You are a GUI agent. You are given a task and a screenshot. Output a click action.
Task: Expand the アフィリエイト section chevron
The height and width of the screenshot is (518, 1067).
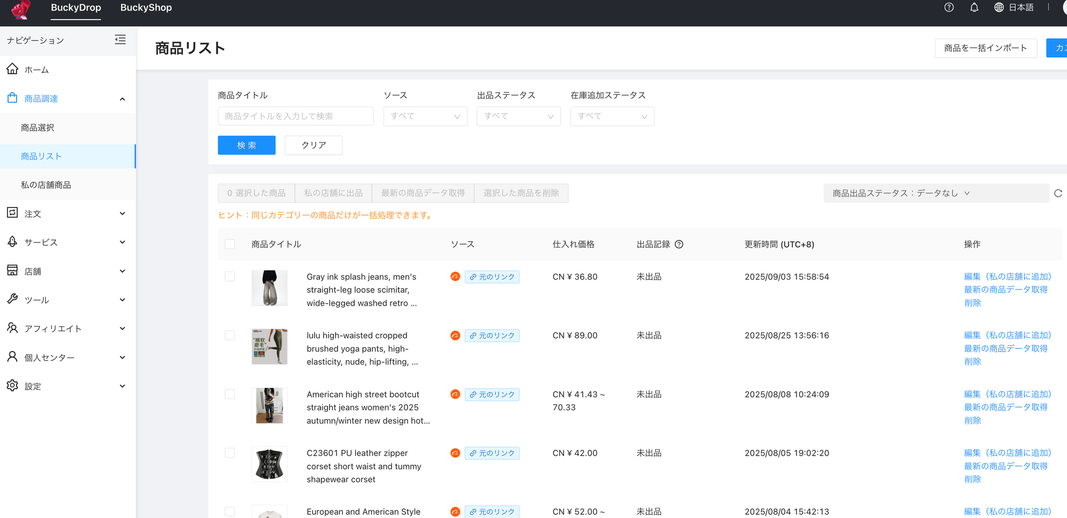[122, 329]
